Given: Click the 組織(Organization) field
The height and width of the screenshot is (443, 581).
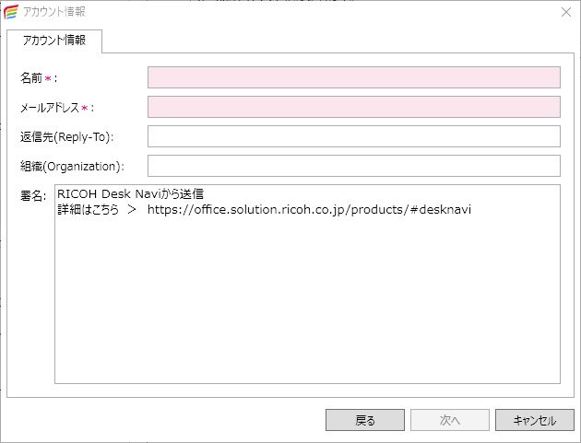Looking at the screenshot, I should click(x=354, y=166).
